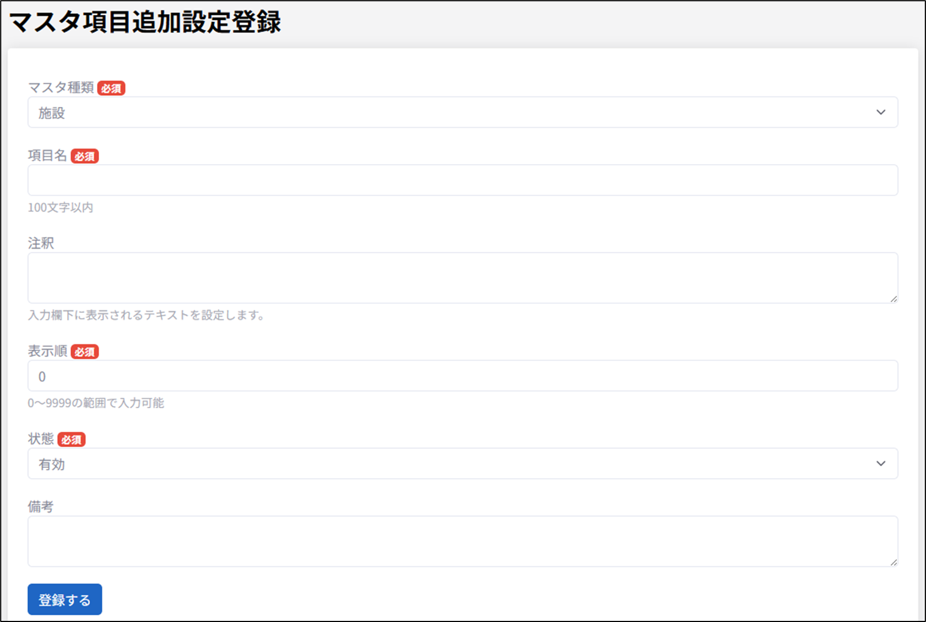The image size is (926, 622).
Task: Click the 必須 badge beside 項目名
Action: click(84, 156)
